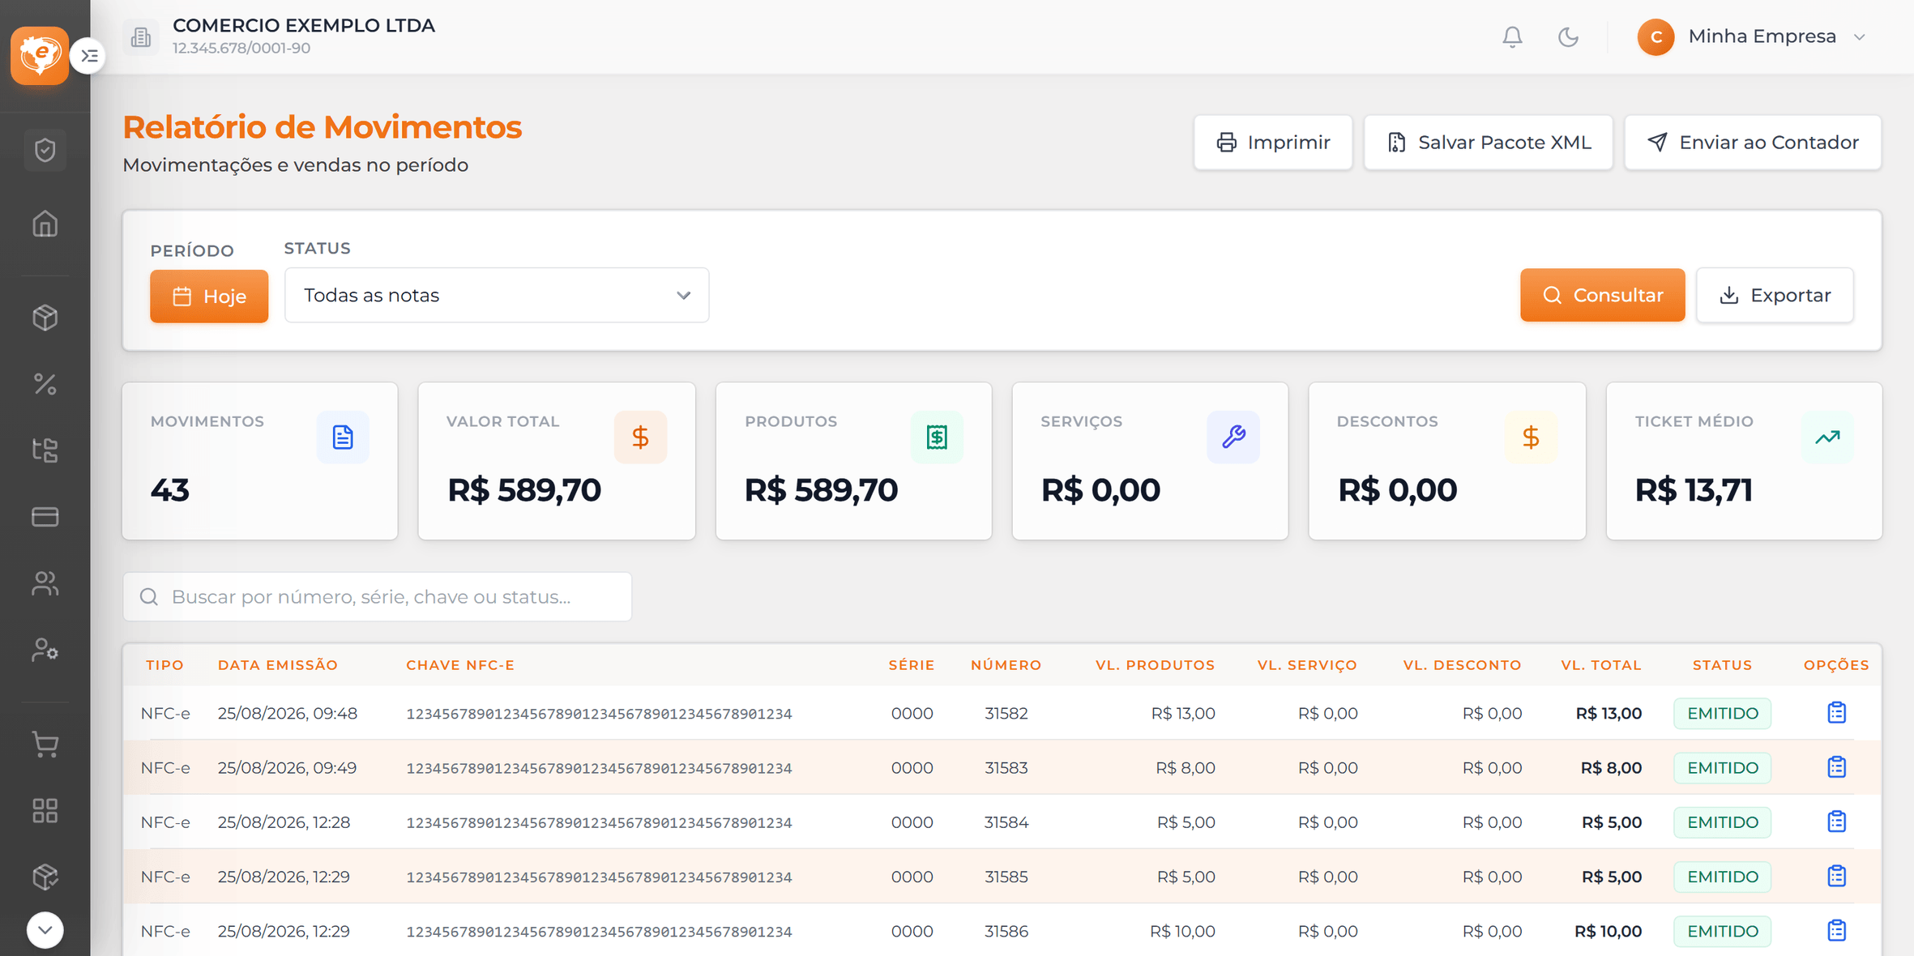Click the Movimentos summary card
The width and height of the screenshot is (1914, 956).
pyautogui.click(x=260, y=461)
